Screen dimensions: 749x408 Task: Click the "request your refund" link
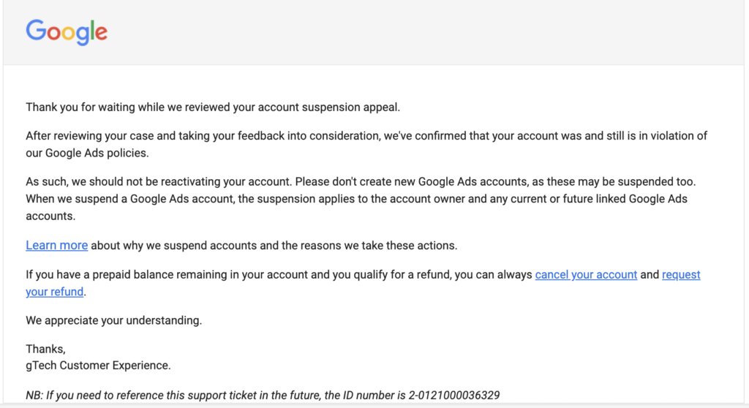[680, 275]
